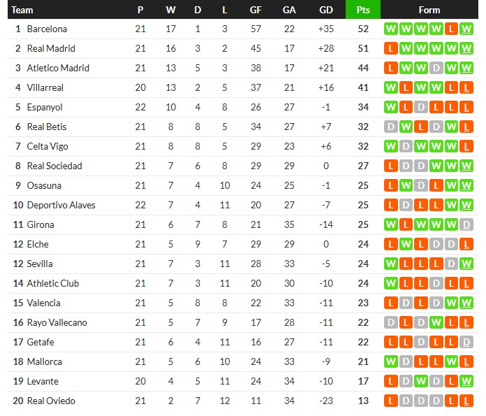Viewport: 486px width, 416px height.
Task: Click the draw badge in Atletico Madrid's form
Action: [x=436, y=69]
